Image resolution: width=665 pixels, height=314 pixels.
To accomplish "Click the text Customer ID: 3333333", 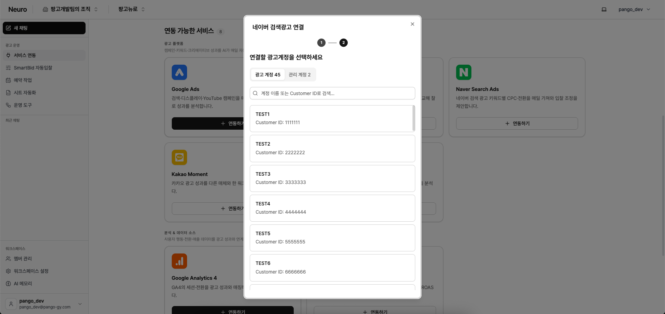I will pos(281,182).
